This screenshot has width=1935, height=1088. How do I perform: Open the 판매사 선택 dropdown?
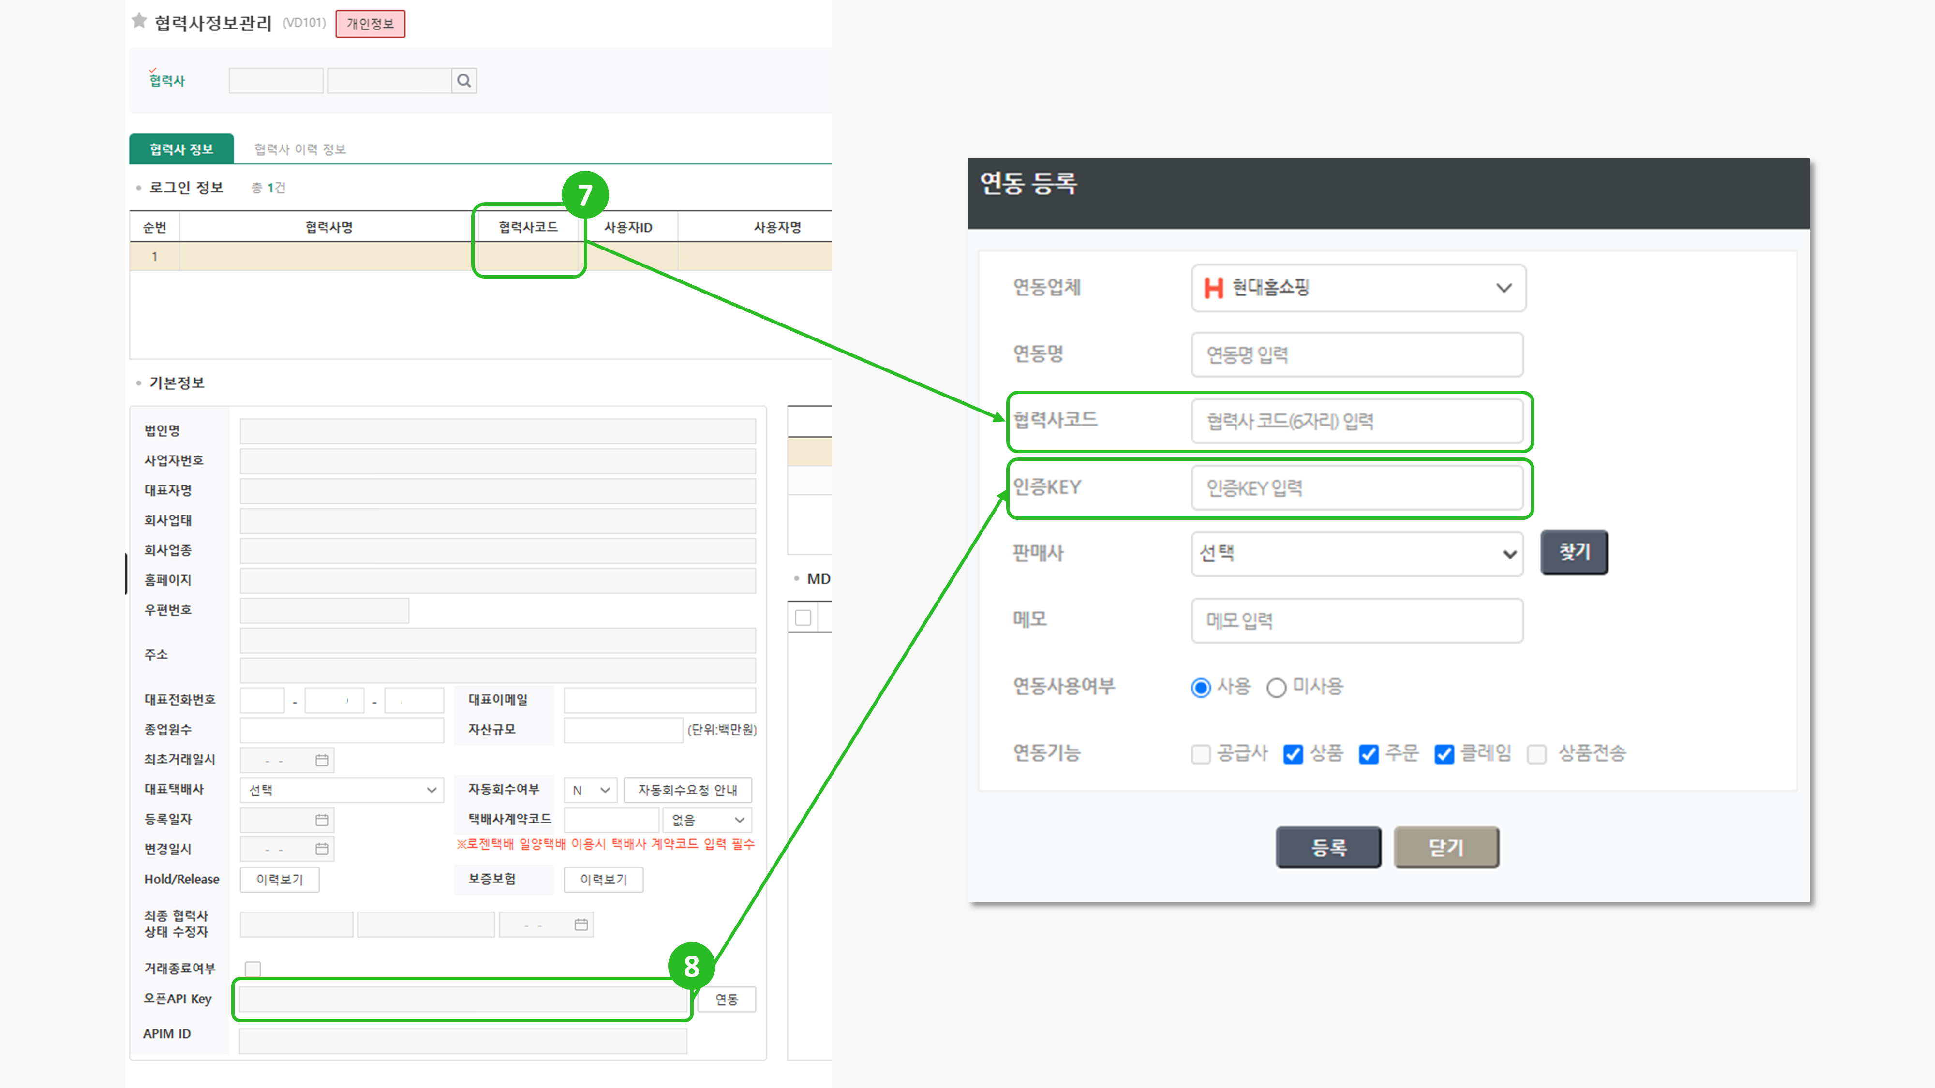click(1356, 554)
